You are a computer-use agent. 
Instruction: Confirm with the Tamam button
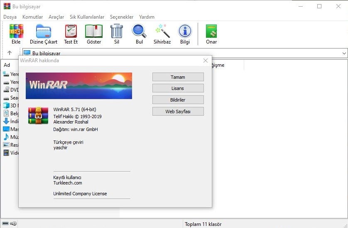pos(178,77)
